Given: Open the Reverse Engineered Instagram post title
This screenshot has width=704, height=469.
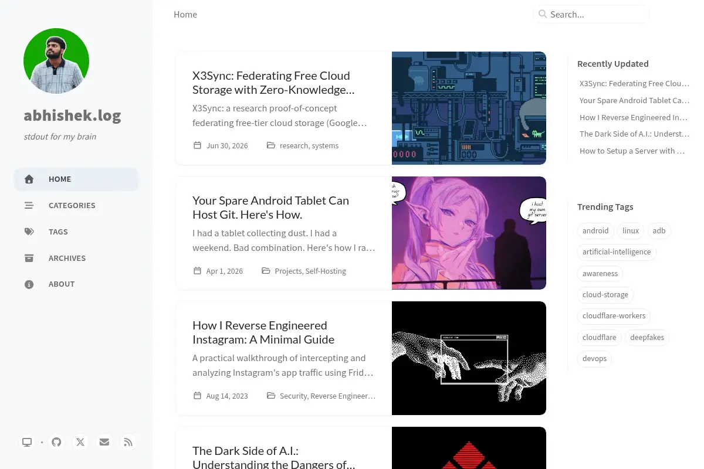Looking at the screenshot, I should coord(263,332).
